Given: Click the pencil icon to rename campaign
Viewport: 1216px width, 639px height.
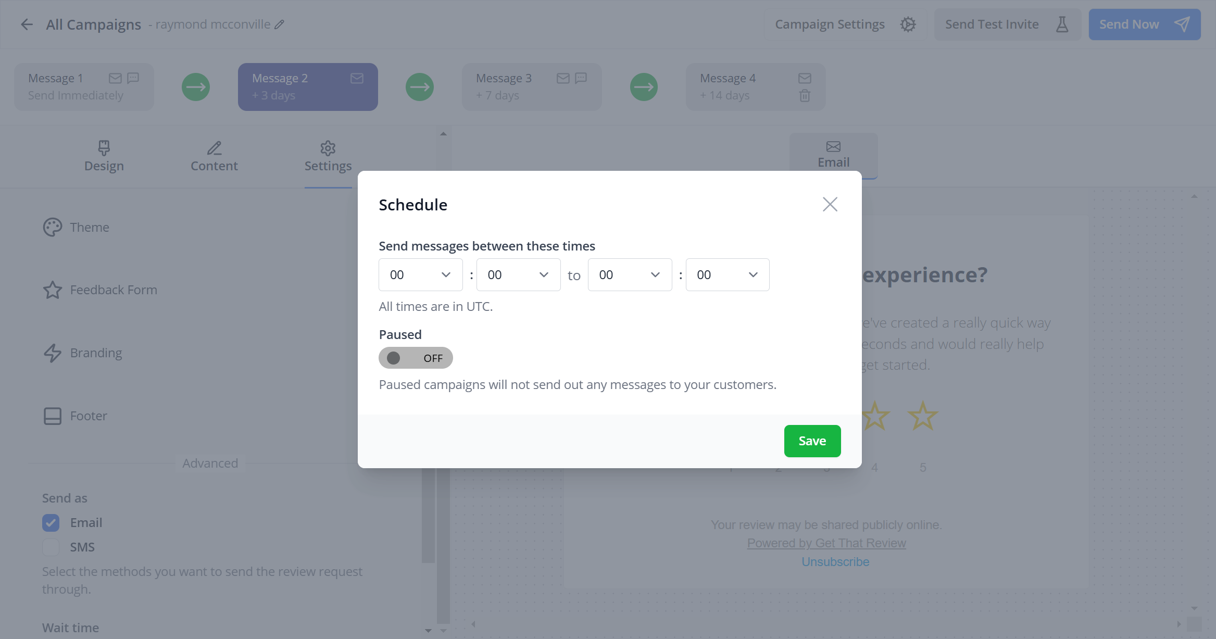Looking at the screenshot, I should point(280,24).
